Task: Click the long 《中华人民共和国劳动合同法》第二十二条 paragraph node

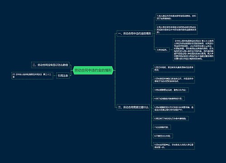Action: (193, 50)
